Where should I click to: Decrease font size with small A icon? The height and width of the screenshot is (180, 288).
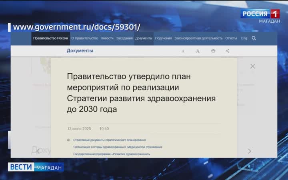[x=183, y=51]
